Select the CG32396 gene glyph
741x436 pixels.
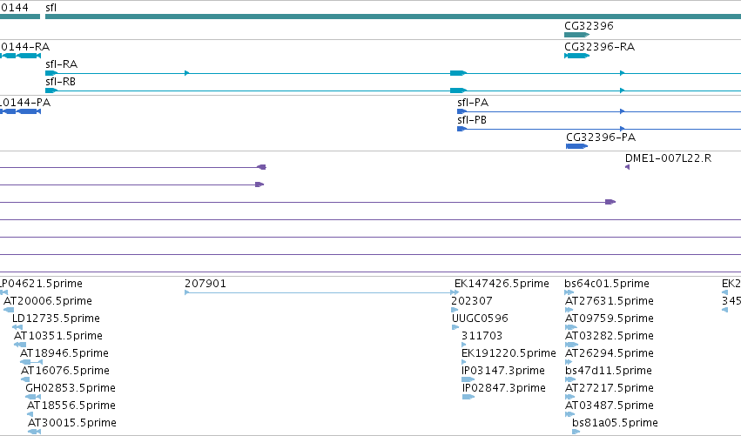[x=577, y=35]
